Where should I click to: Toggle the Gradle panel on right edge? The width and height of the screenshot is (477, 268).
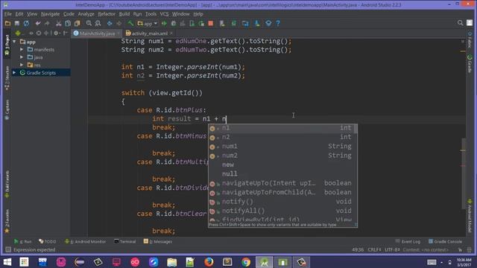[x=470, y=64]
